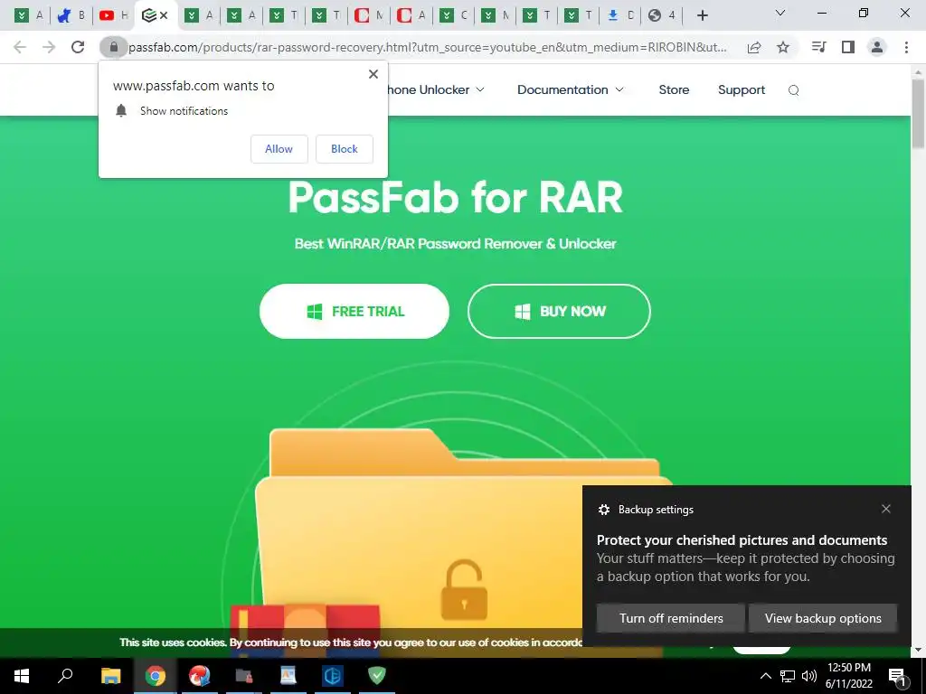Open the taskbar clock and date
Screen dimensions: 926x694
point(849,676)
